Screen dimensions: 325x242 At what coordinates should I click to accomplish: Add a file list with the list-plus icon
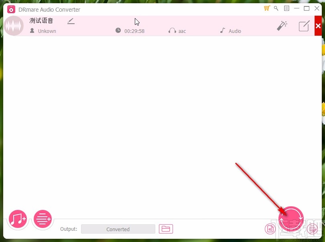click(x=43, y=219)
